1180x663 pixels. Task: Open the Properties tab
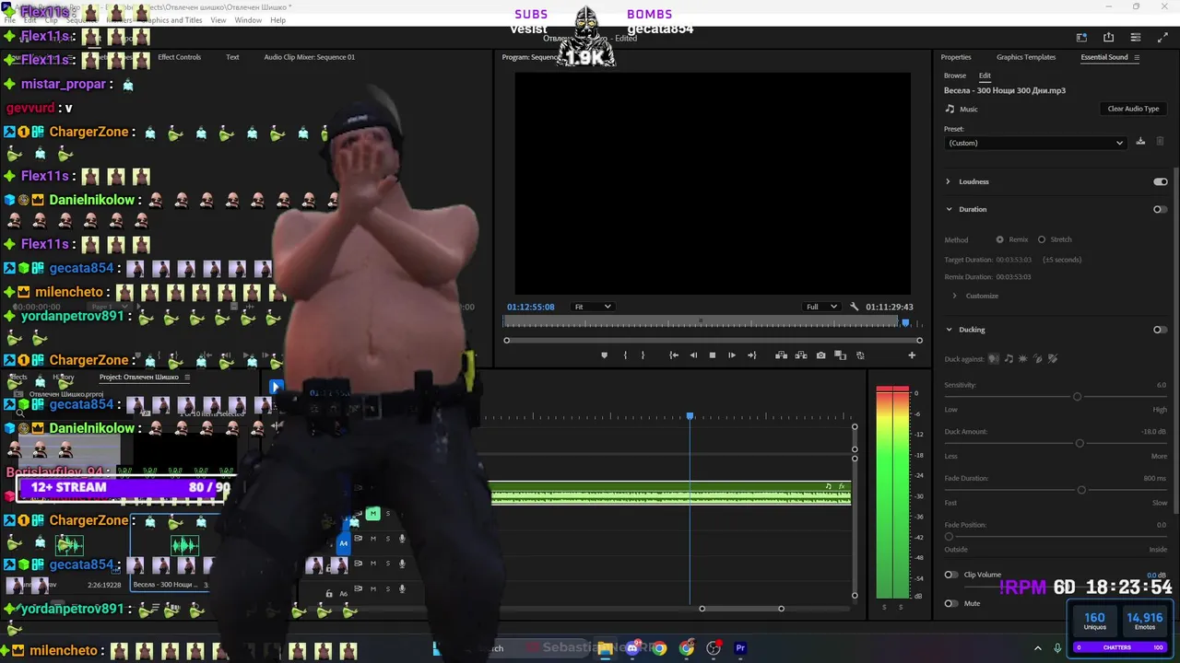tap(956, 57)
